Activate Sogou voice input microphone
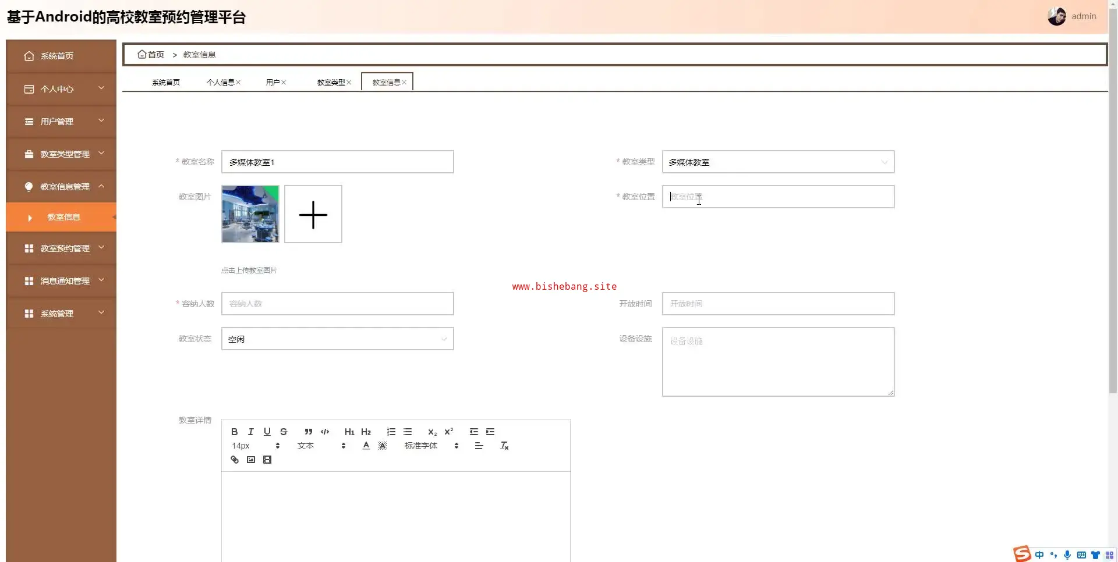This screenshot has height=562, width=1118. [x=1067, y=555]
